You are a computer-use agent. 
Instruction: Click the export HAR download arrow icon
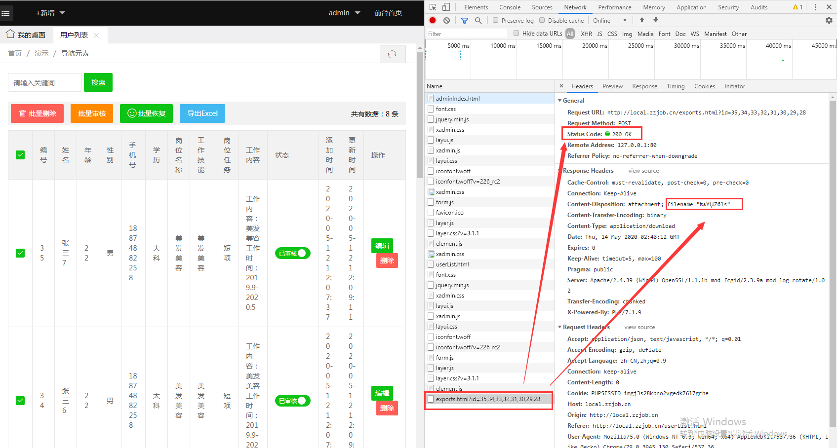(655, 20)
